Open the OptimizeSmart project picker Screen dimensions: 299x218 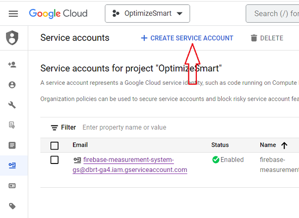(147, 13)
